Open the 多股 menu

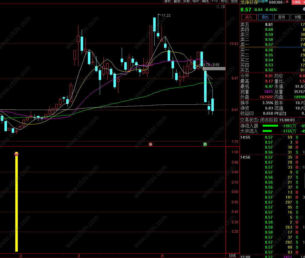coord(186,1)
